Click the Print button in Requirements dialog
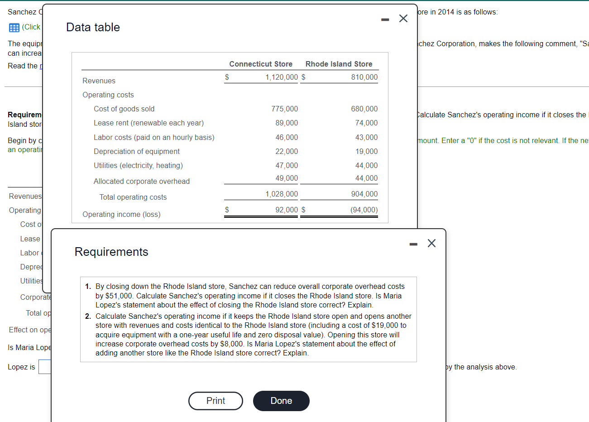 215,401
